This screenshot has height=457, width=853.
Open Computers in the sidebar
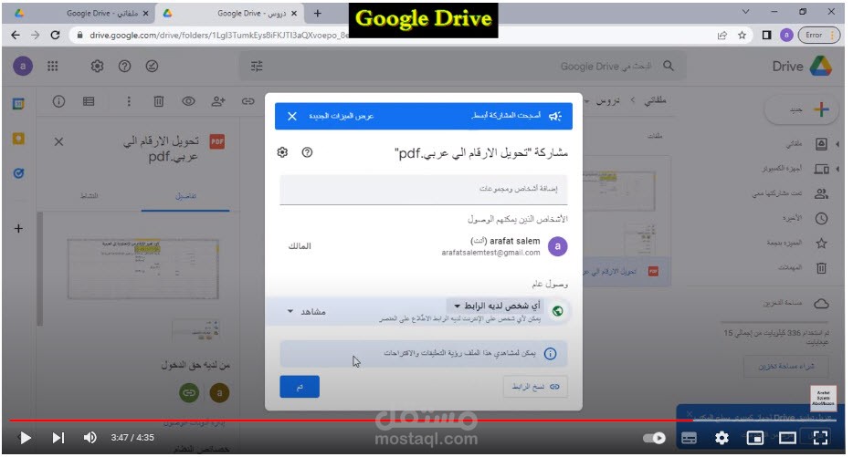pos(795,169)
